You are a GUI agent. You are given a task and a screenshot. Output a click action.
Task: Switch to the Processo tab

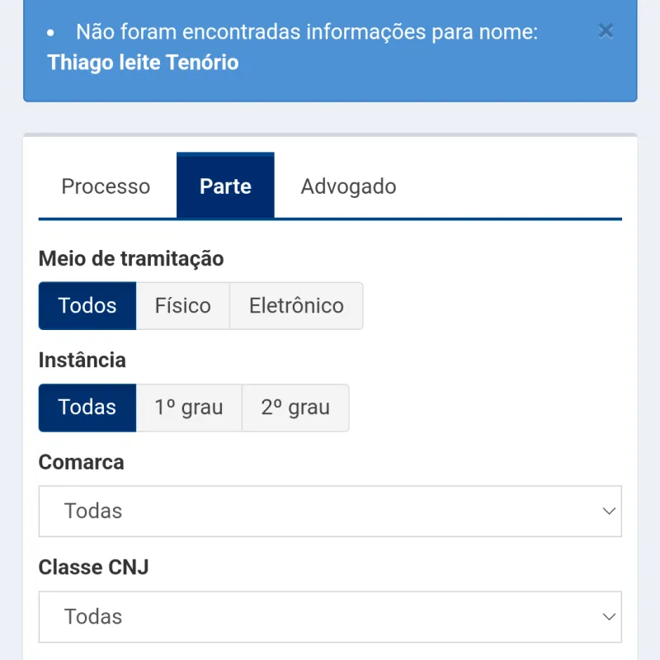pyautogui.click(x=105, y=186)
